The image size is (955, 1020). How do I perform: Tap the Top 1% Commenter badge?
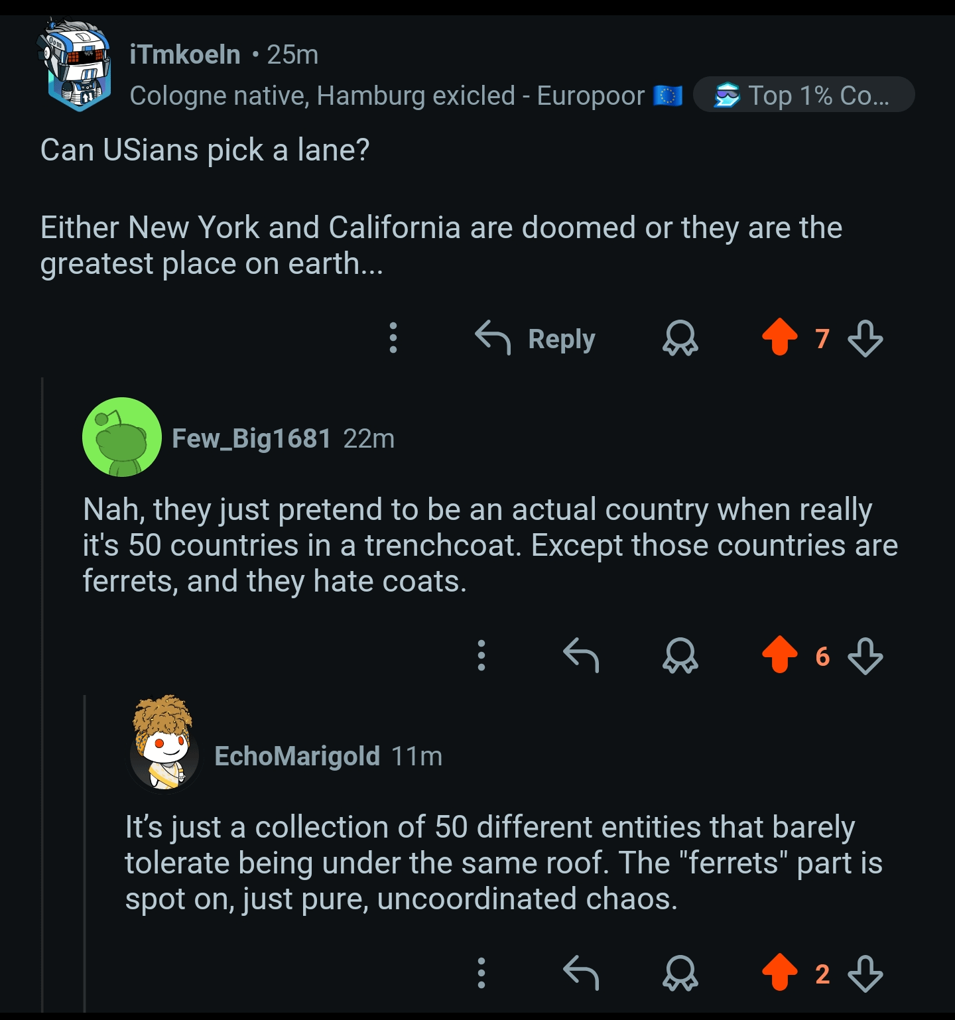pos(804,96)
